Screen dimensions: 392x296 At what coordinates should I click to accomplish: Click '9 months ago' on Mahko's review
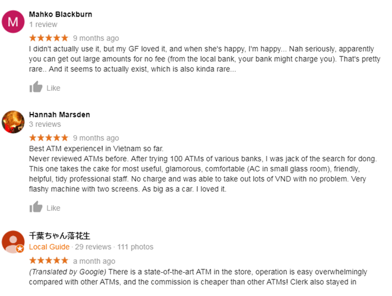(x=96, y=39)
